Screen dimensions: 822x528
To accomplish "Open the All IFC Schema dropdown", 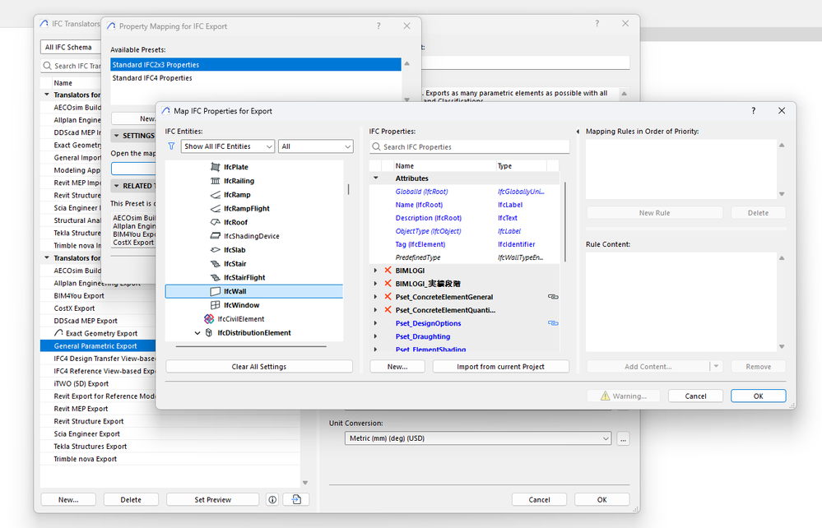I will click(71, 47).
